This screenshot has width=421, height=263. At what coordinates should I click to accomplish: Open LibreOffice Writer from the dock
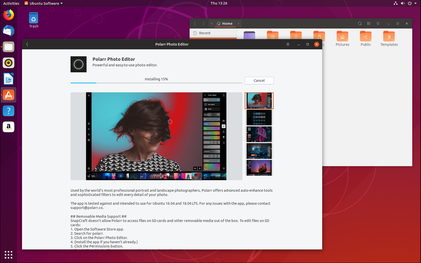9,79
